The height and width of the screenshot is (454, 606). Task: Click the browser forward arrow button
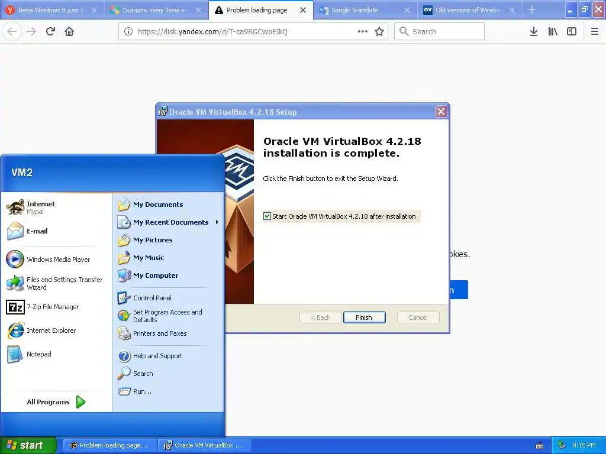(31, 31)
